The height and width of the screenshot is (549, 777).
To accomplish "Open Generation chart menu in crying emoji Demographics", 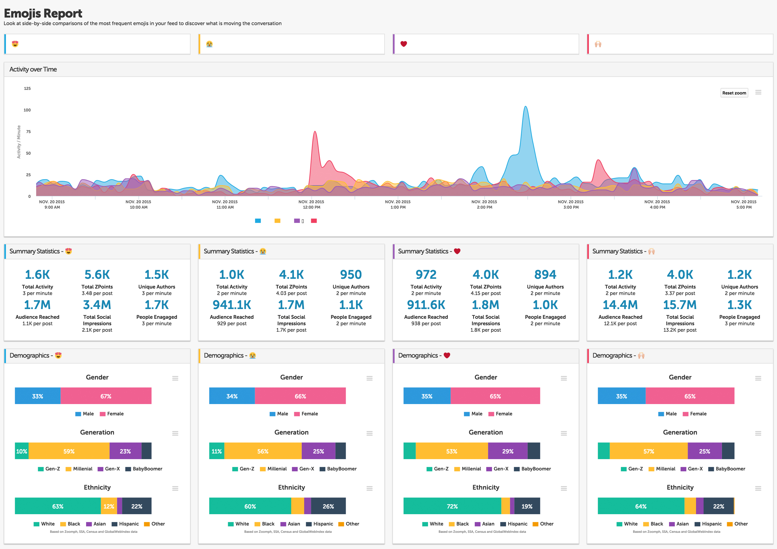I will tap(369, 433).
